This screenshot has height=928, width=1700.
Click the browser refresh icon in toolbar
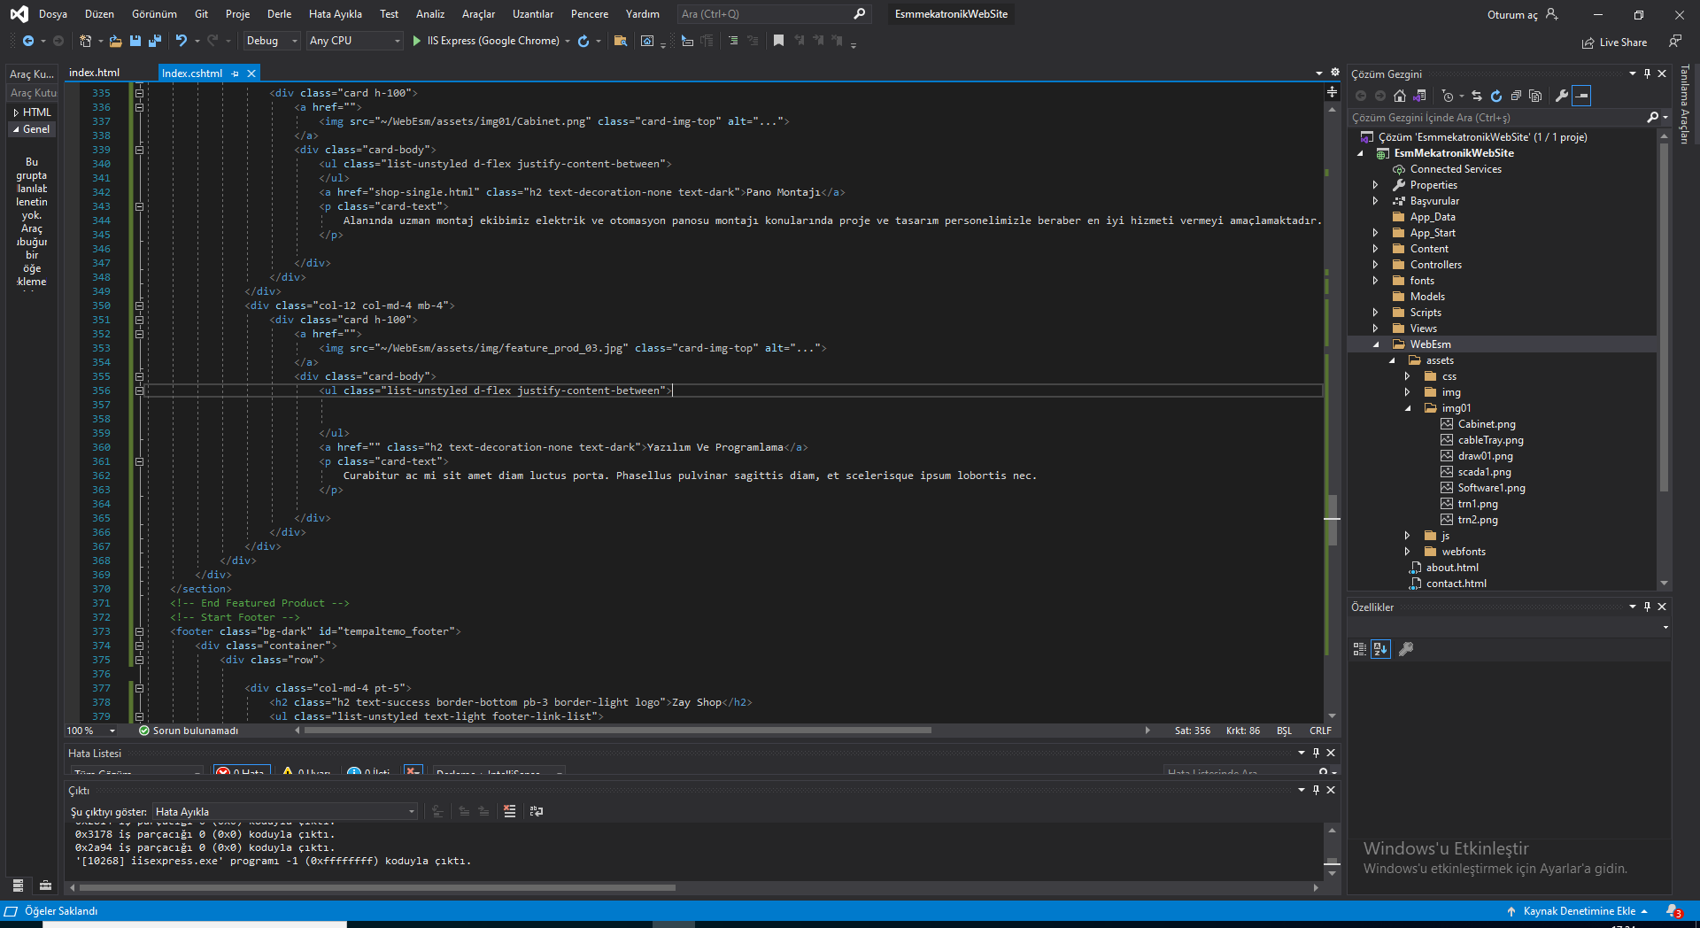pos(583,41)
